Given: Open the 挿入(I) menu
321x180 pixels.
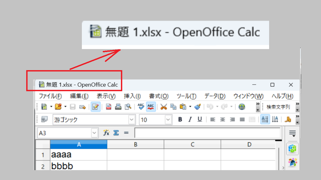Looking at the screenshot, I should (132, 96).
